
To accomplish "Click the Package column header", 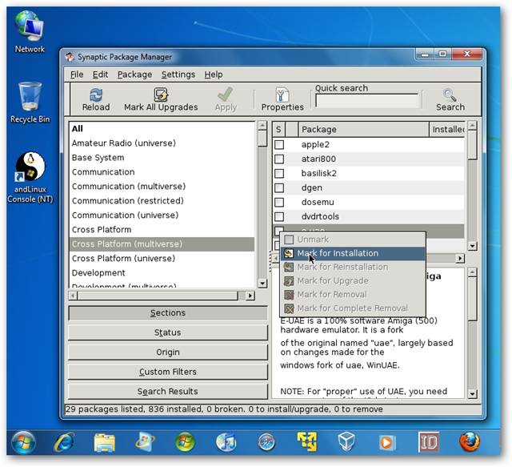I will (x=363, y=130).
